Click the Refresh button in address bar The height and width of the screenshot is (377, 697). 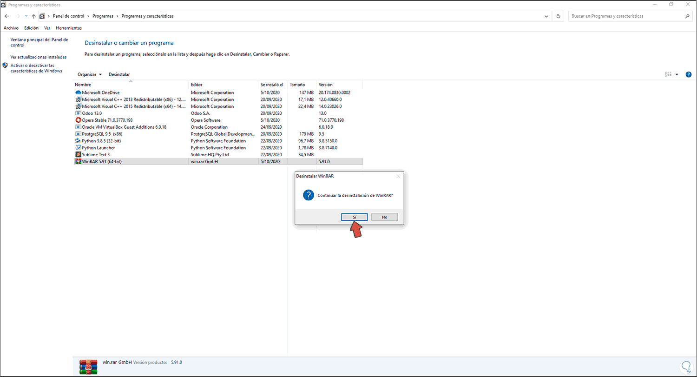558,16
